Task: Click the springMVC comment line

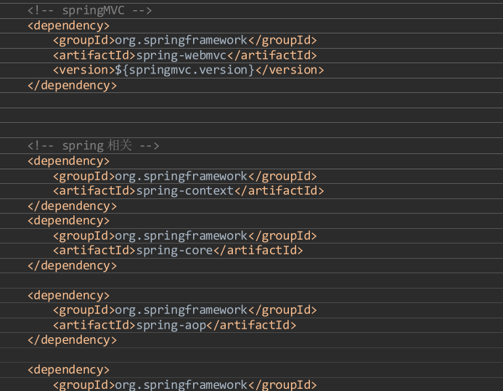Action: (89, 11)
